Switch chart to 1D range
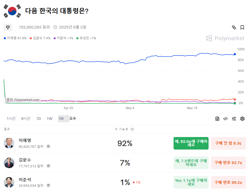The width and height of the screenshot is (250, 192). coord(39,119)
